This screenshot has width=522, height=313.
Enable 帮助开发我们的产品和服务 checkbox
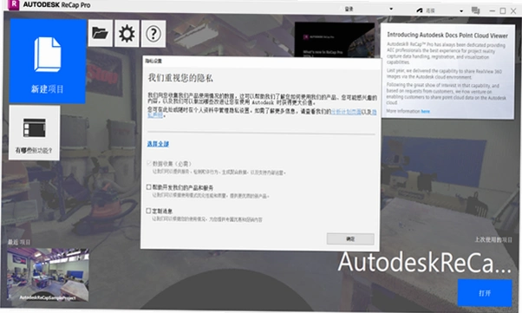149,187
